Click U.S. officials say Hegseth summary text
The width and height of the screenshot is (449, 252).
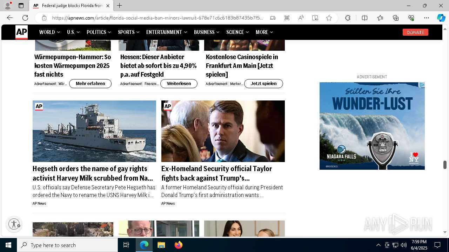click(94, 191)
